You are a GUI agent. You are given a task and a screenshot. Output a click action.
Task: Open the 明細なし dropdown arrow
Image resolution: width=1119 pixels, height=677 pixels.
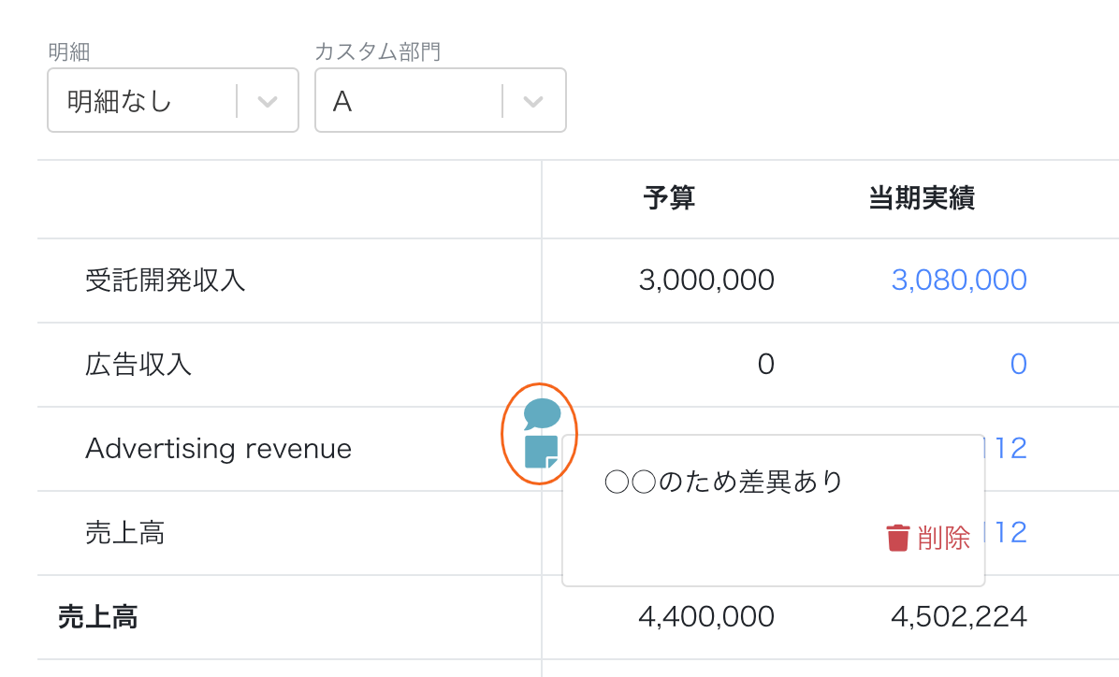click(x=268, y=101)
